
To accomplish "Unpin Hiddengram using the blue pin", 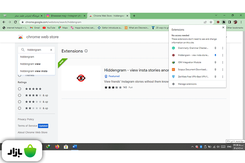I will (x=215, y=55).
